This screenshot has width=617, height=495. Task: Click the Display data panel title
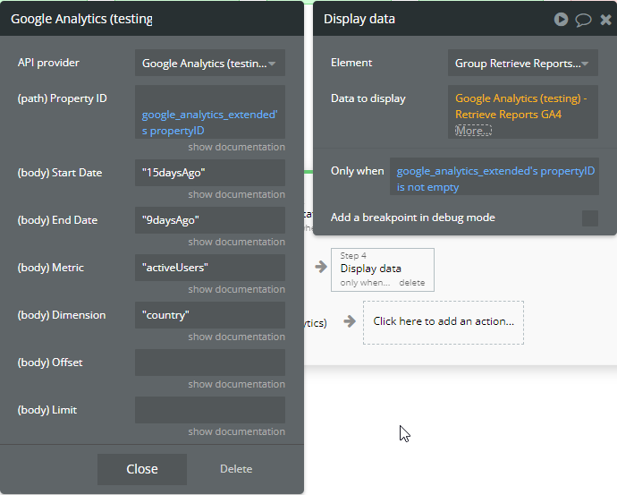[359, 19]
